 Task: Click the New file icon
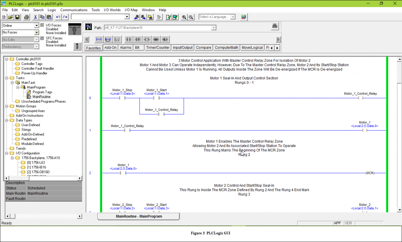[x=4, y=17]
